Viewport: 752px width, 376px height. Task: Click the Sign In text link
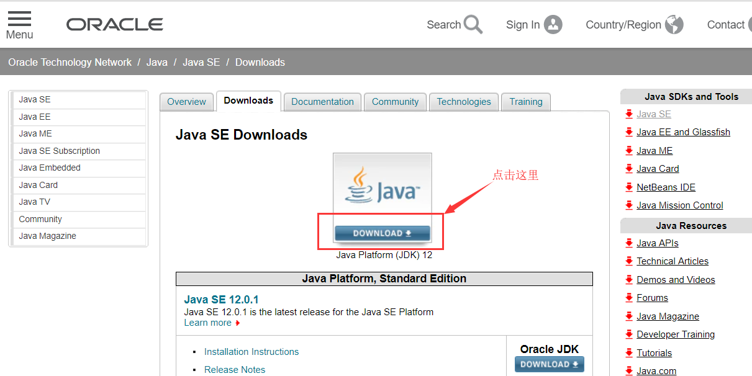pos(523,25)
